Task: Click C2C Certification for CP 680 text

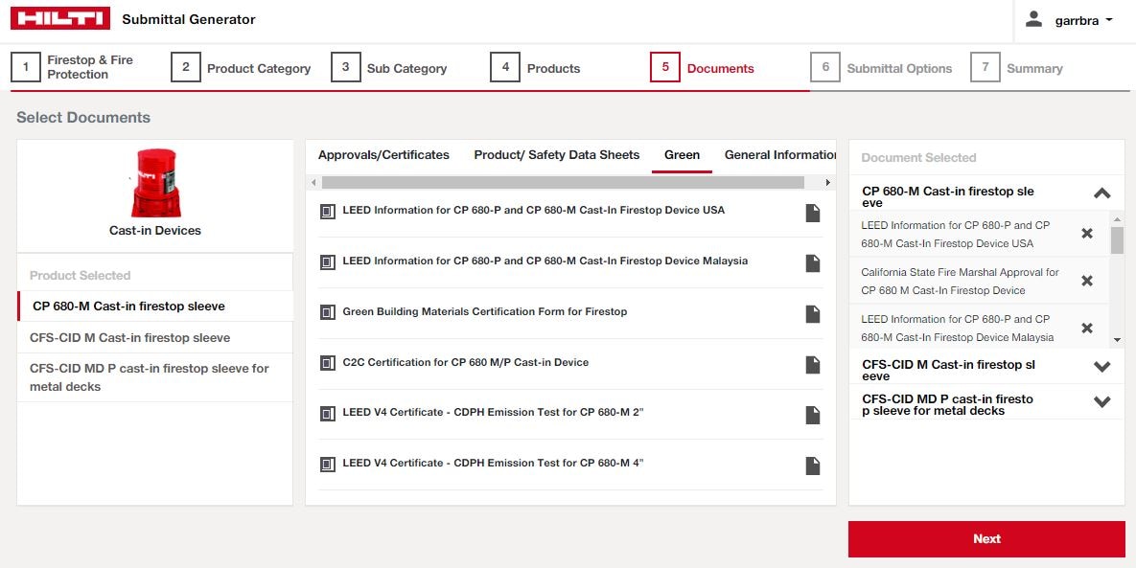Action: 465,362
